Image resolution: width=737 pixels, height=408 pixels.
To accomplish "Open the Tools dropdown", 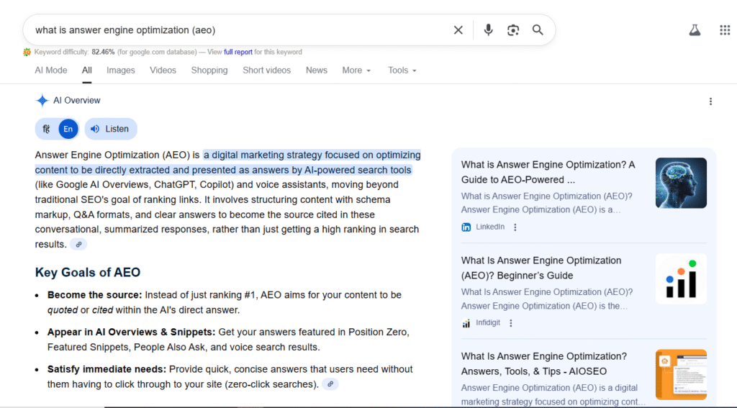I will click(402, 71).
